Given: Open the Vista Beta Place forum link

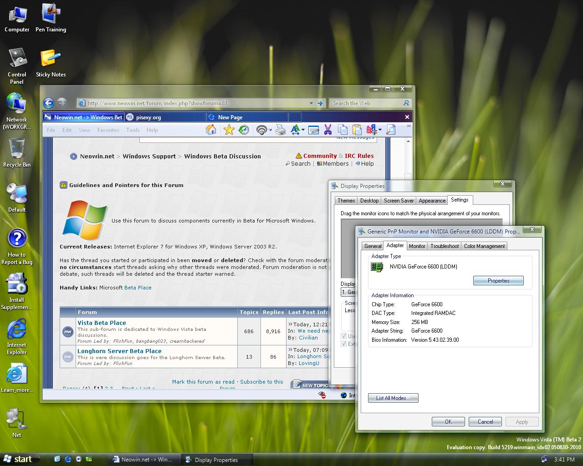Looking at the screenshot, I should pyautogui.click(x=102, y=323).
